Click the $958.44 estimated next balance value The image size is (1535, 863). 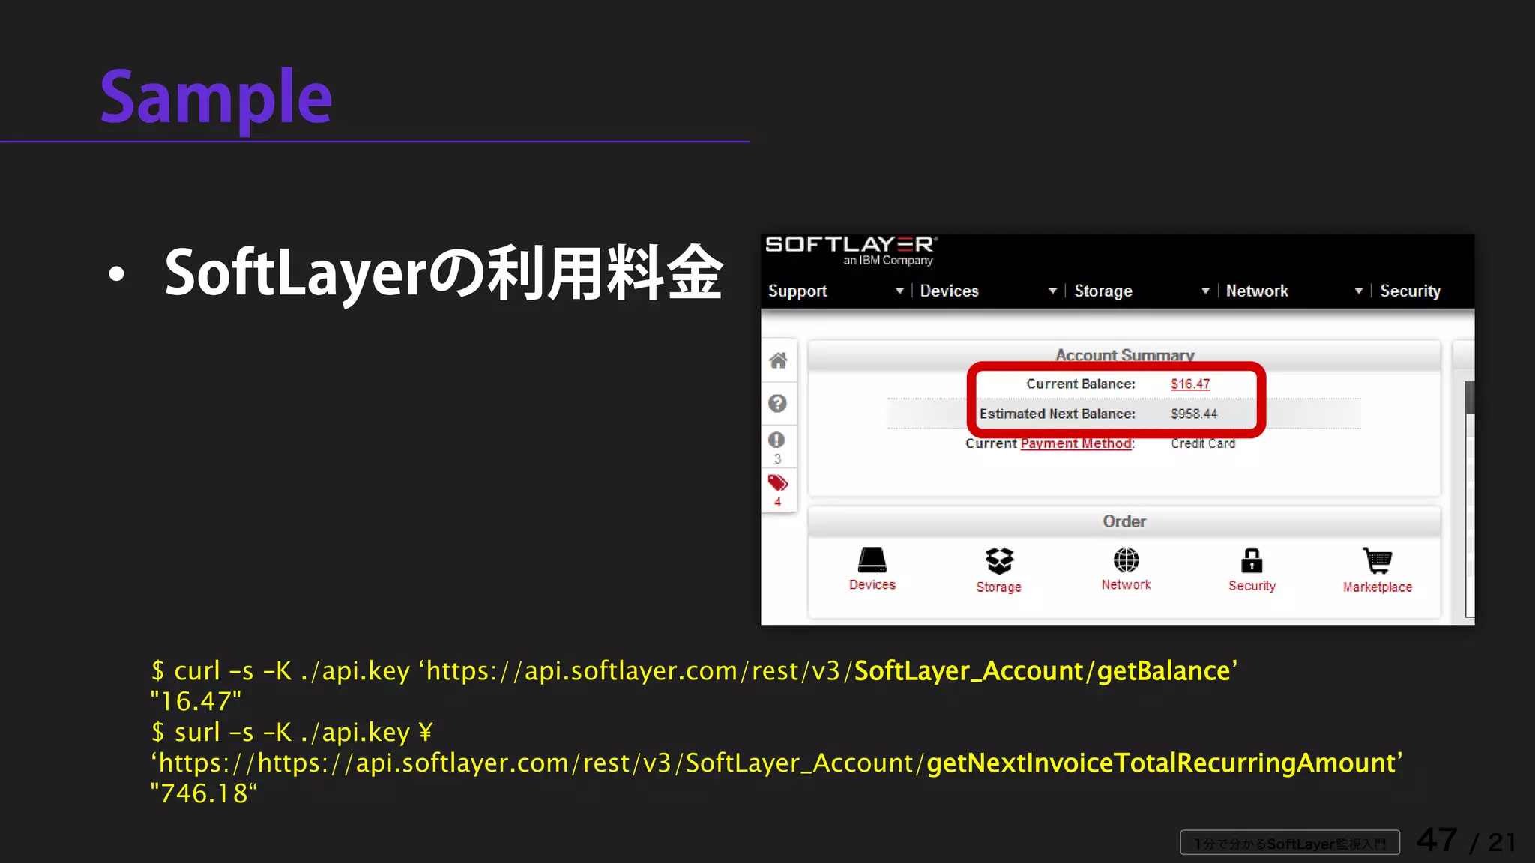(x=1194, y=414)
